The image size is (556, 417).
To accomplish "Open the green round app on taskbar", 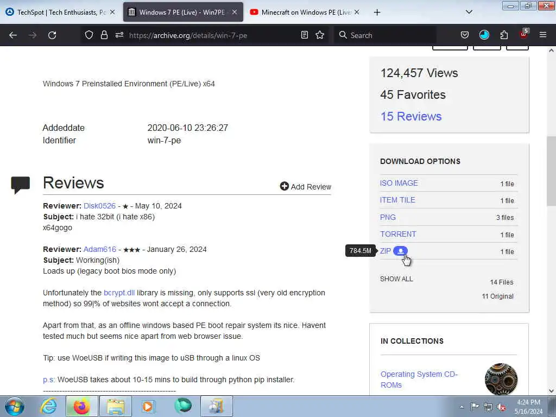I will coord(183,406).
